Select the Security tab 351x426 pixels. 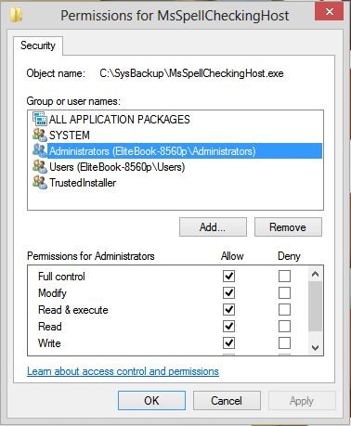click(38, 45)
